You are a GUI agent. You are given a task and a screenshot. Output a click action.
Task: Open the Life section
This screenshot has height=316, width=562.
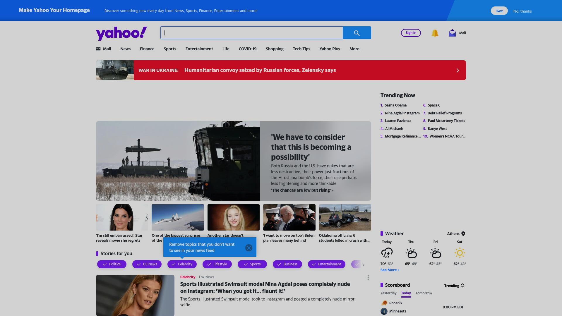coord(226,49)
